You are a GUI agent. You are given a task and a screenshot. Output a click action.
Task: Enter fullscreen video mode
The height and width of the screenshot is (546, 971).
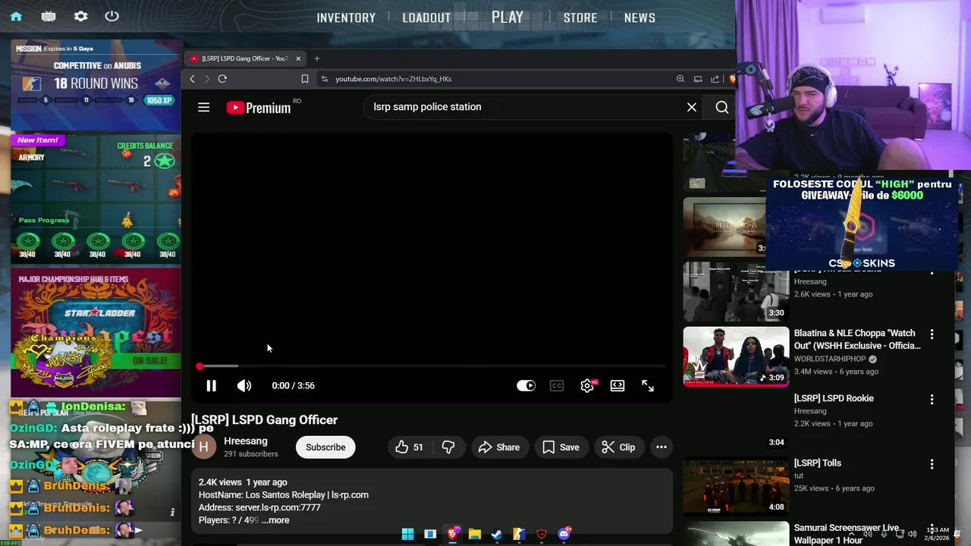[648, 386]
